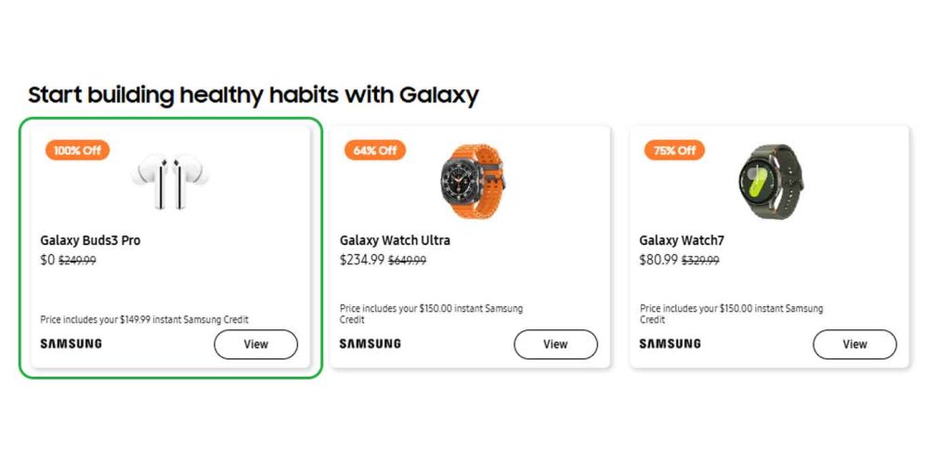Open the Galaxy Buds3 Pro title link
The width and height of the screenshot is (951, 475).
tap(91, 240)
